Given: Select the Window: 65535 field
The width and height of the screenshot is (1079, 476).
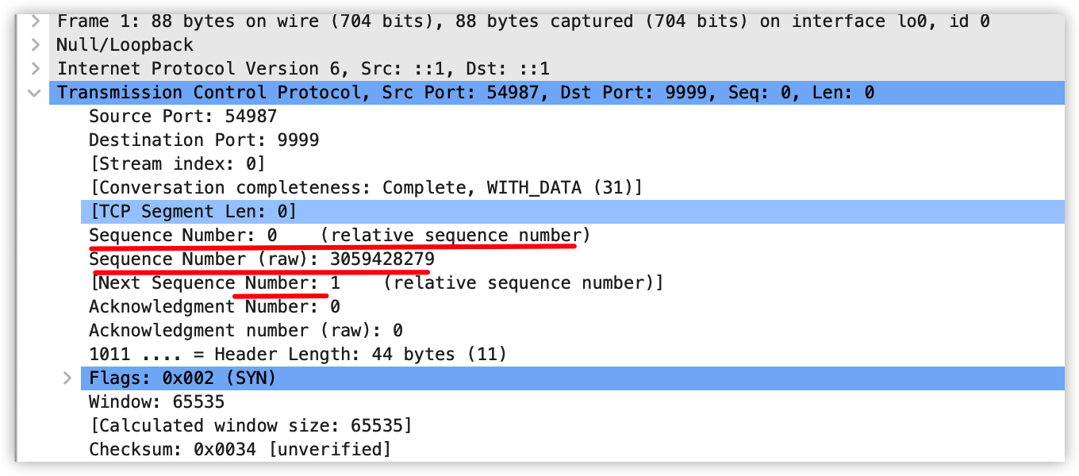Looking at the screenshot, I should (x=156, y=402).
